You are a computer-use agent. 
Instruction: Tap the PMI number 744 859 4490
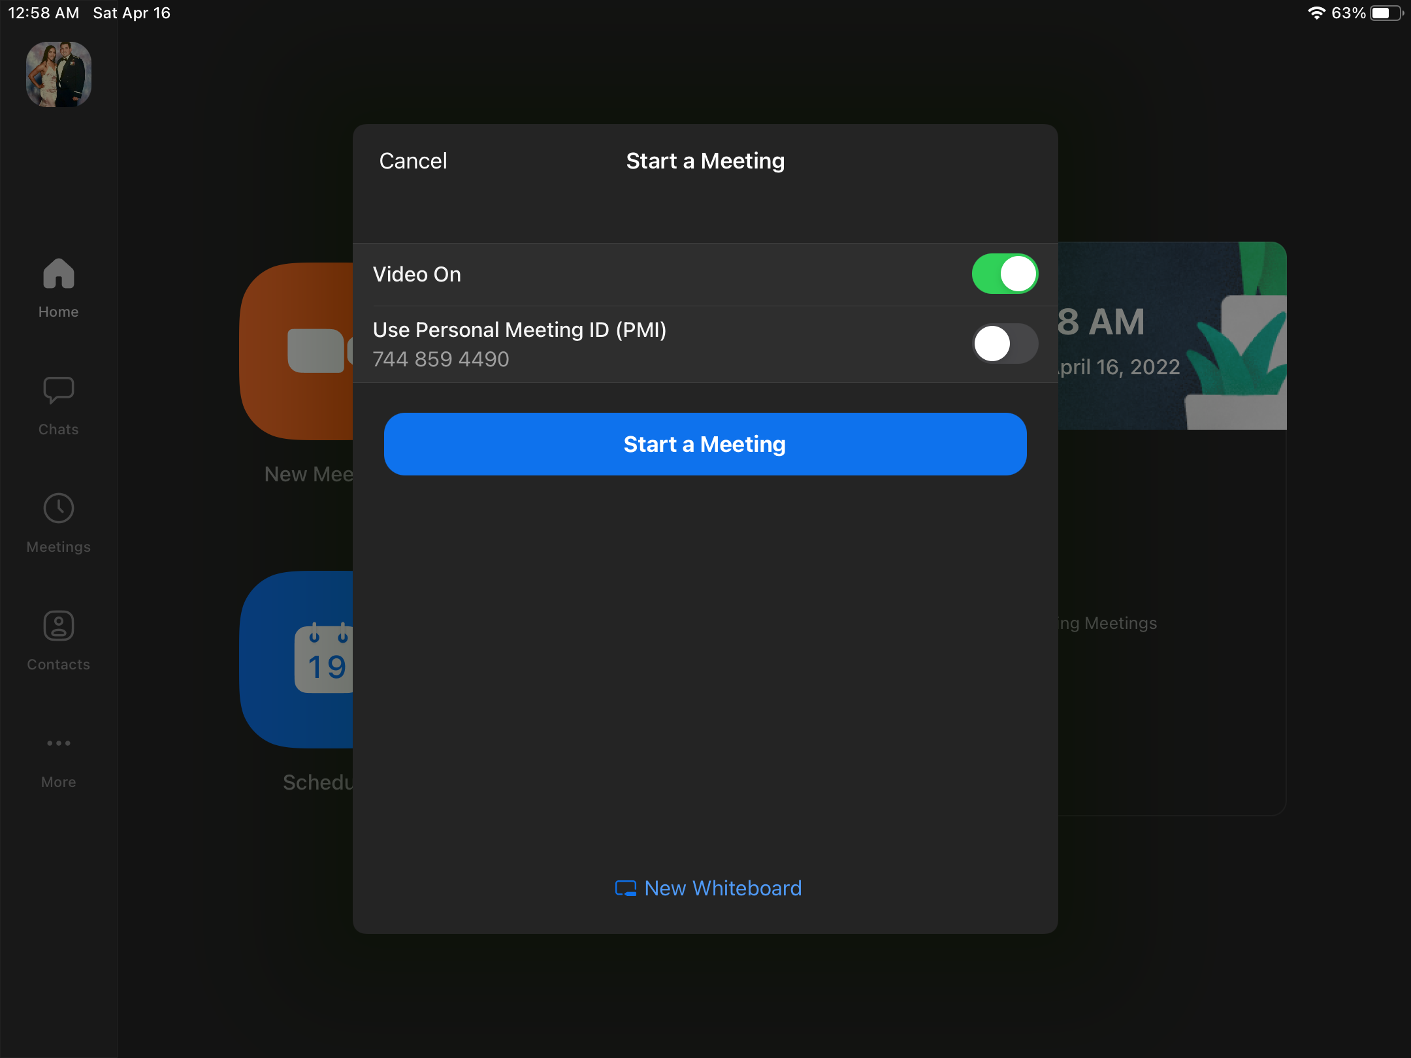pos(441,359)
